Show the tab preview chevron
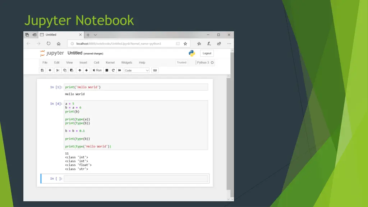This screenshot has height=207, width=368. tap(95, 35)
